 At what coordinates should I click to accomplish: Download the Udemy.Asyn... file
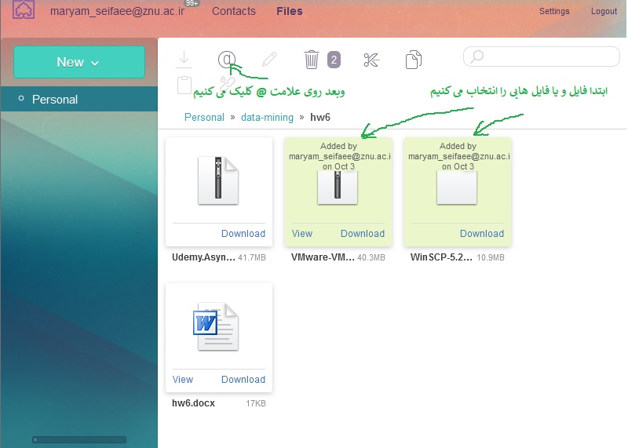tap(243, 233)
